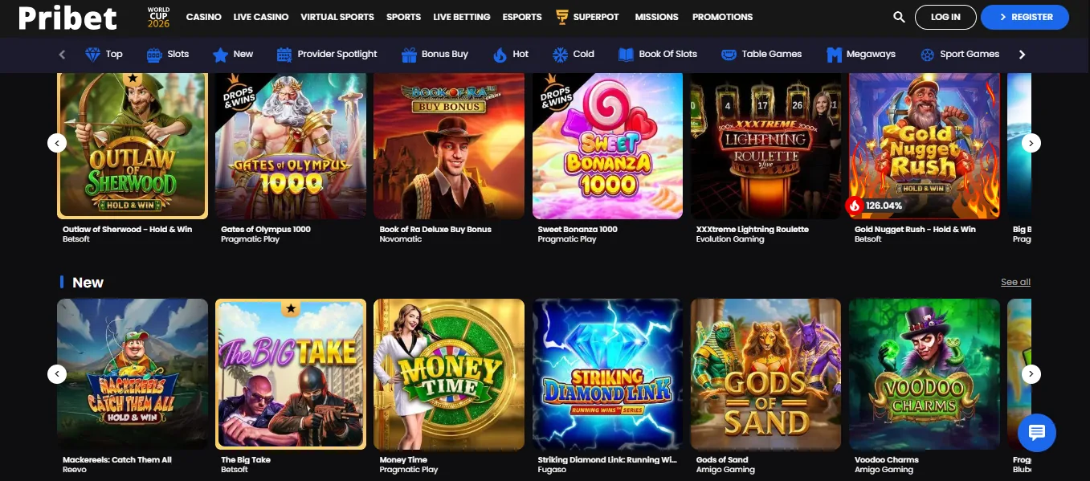Launch Book of Ra Deluxe Buy Bonus
1090x481 pixels.
pyautogui.click(x=449, y=145)
